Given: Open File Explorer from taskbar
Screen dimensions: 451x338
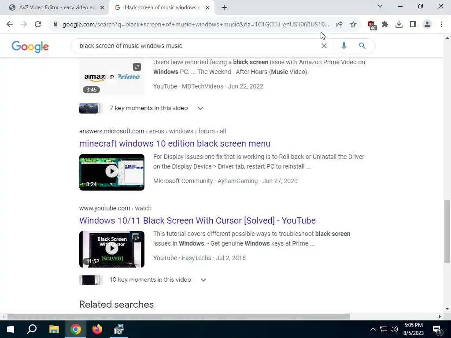Looking at the screenshot, I should point(54,329).
